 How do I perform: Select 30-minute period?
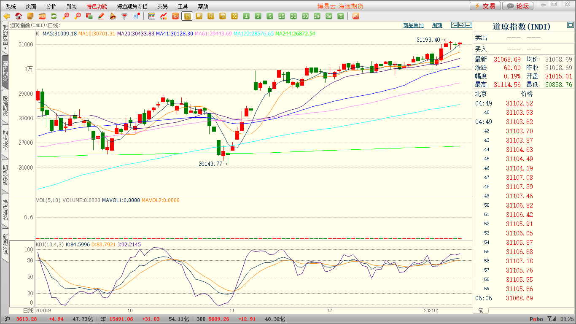click(293, 16)
